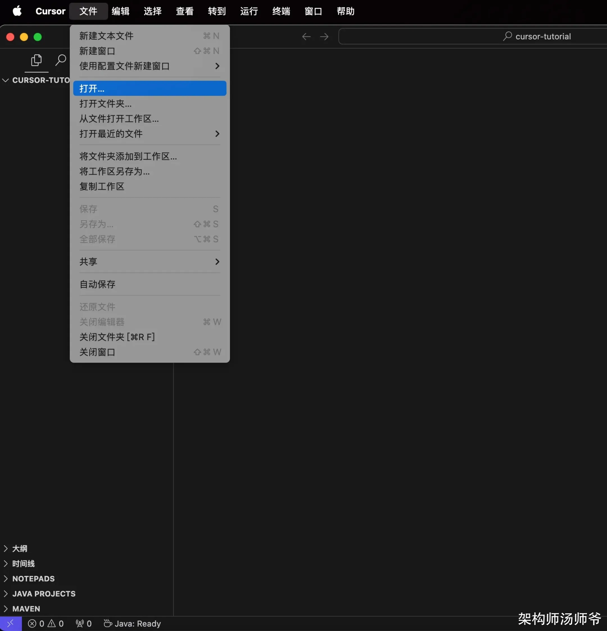Image resolution: width=607 pixels, height=631 pixels.
Task: Expand the MAVEN section
Action: 26,609
